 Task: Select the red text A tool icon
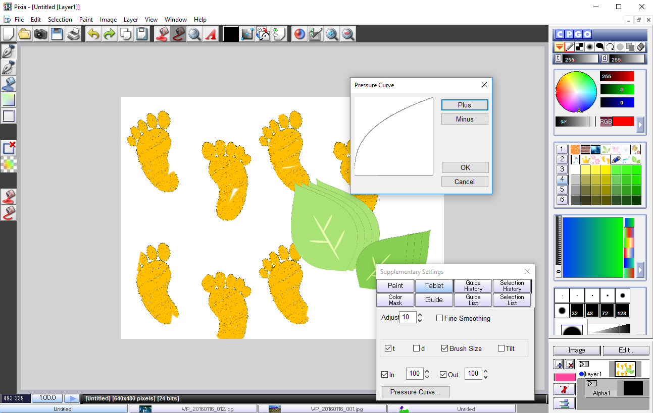click(211, 34)
